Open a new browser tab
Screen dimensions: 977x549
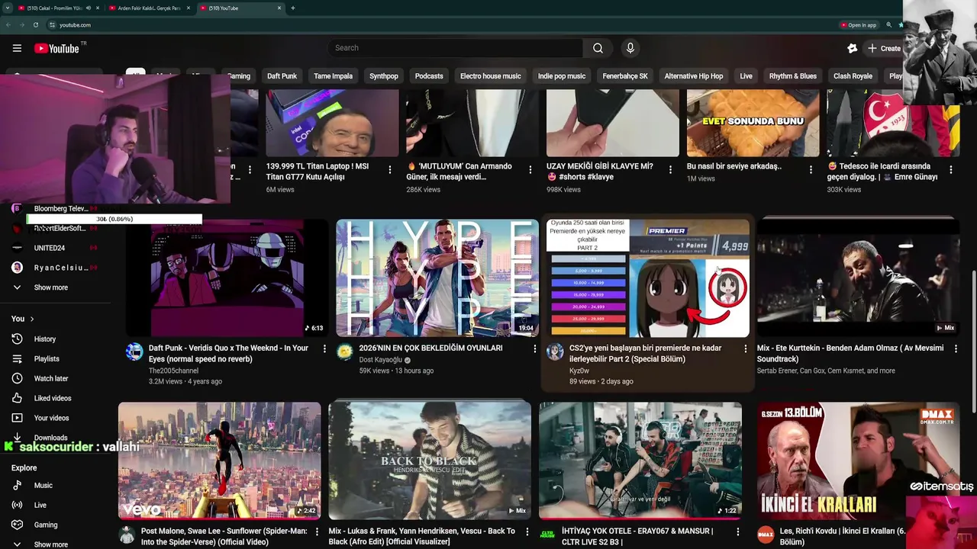(x=293, y=8)
